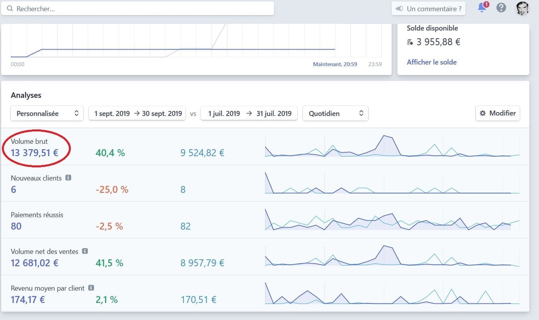Expand the Personnalisée period dropdown
539x320 pixels.
[47, 114]
